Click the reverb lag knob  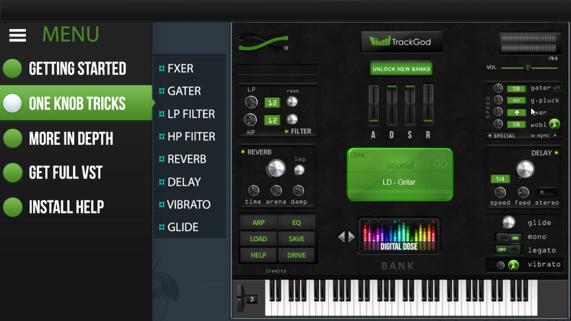pyautogui.click(x=299, y=170)
